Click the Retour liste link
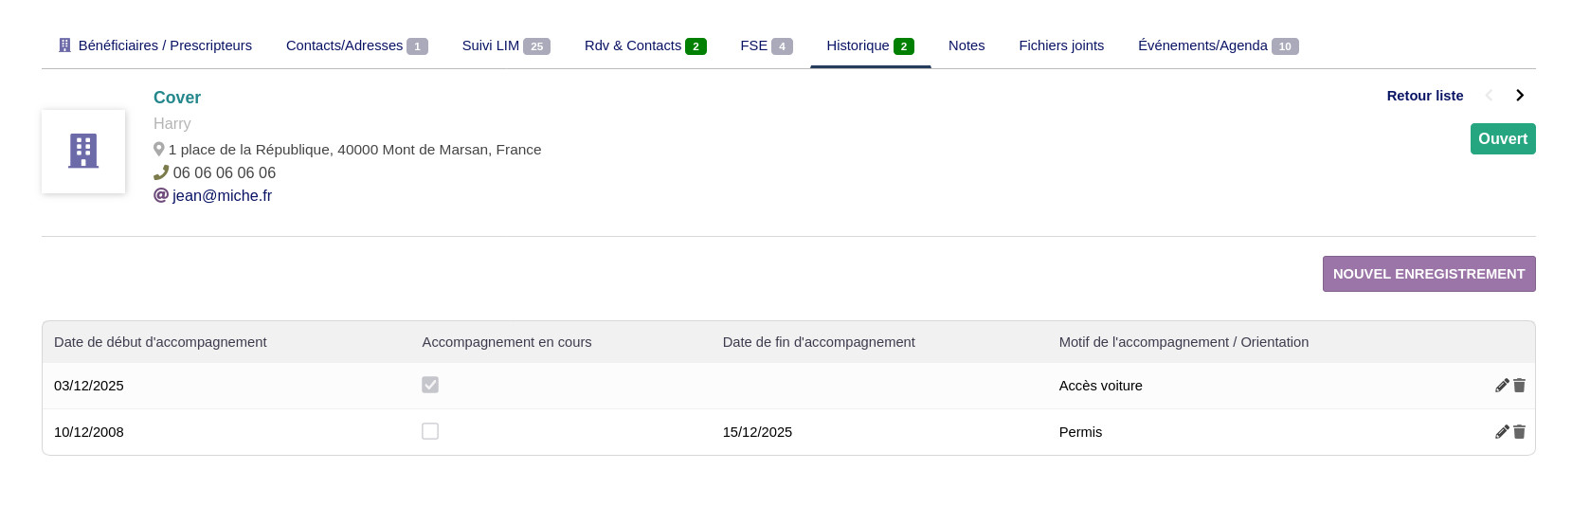 click(1424, 96)
